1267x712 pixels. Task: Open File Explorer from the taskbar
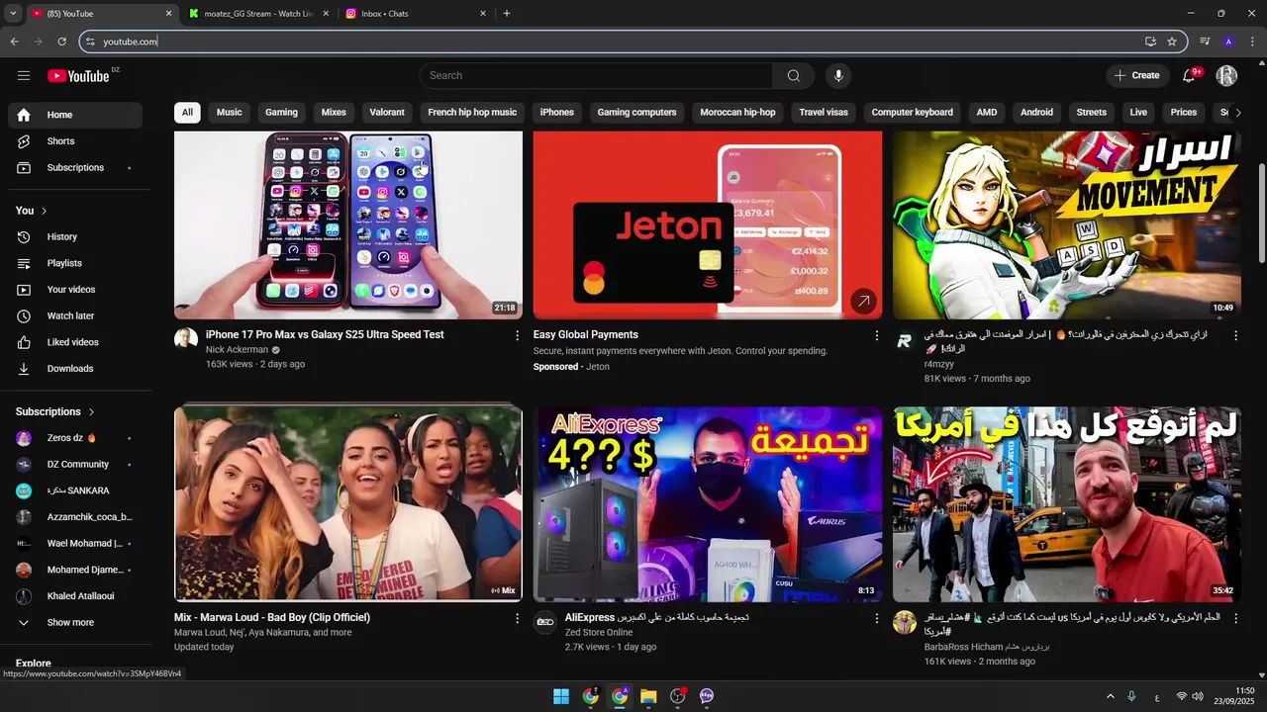648,696
